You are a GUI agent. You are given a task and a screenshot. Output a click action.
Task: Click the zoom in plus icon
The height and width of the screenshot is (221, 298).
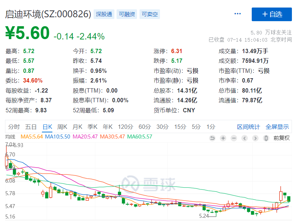click(223, 138)
